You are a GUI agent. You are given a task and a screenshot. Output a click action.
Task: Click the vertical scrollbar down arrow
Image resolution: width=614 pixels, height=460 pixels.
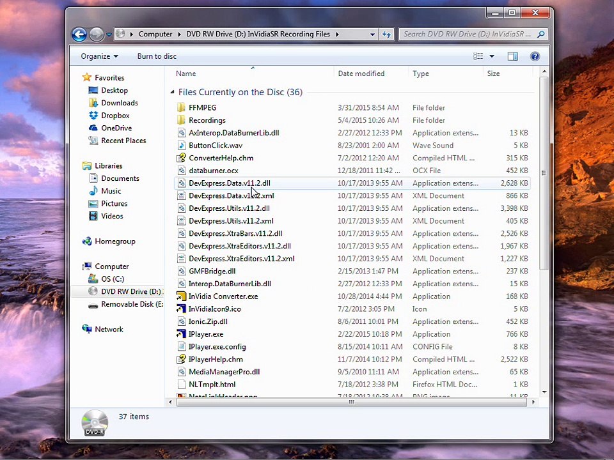tap(544, 392)
